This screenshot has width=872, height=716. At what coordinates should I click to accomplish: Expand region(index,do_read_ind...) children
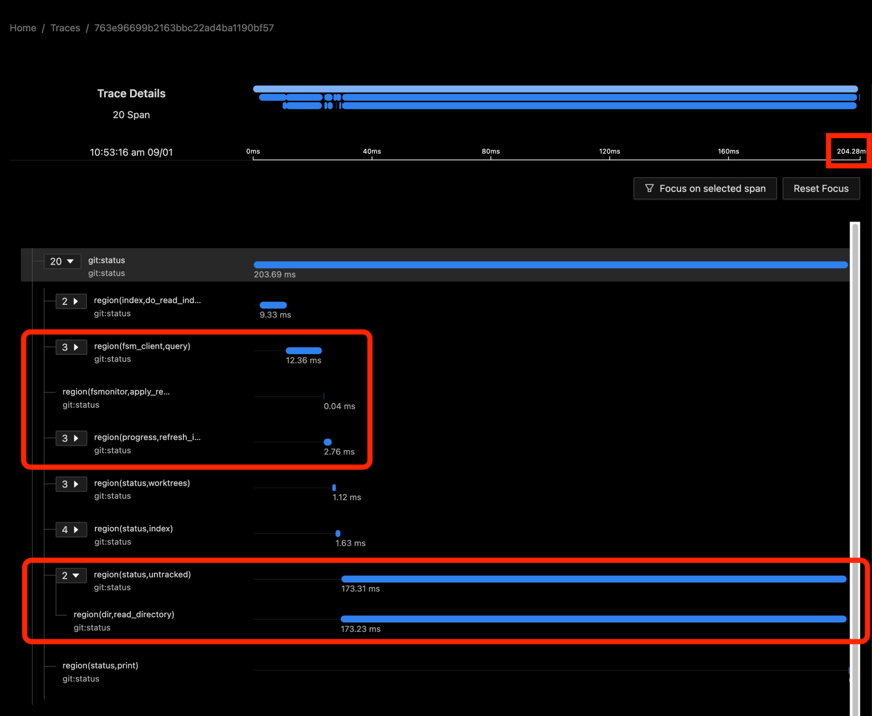coord(74,301)
